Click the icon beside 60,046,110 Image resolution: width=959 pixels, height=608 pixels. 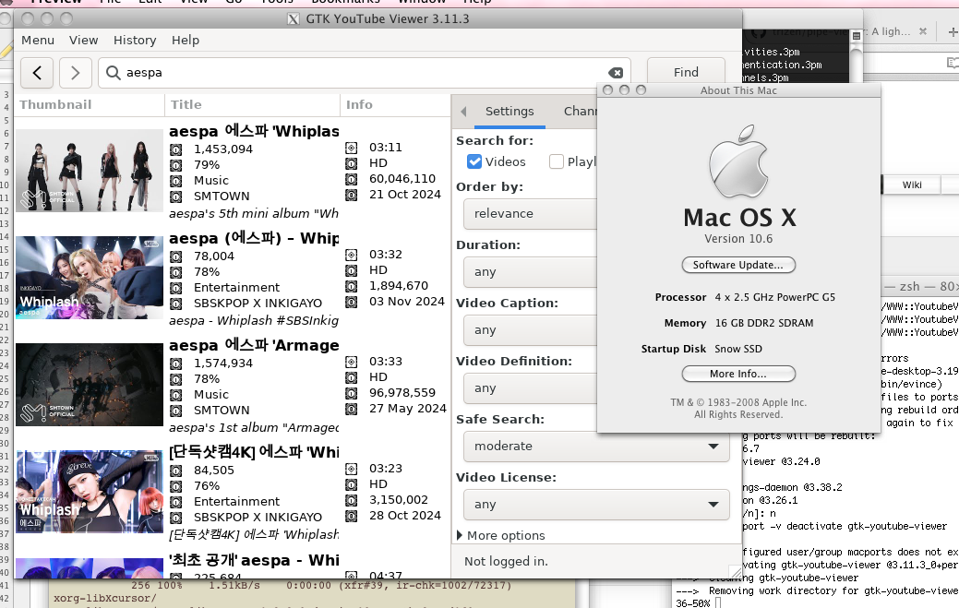[351, 179]
